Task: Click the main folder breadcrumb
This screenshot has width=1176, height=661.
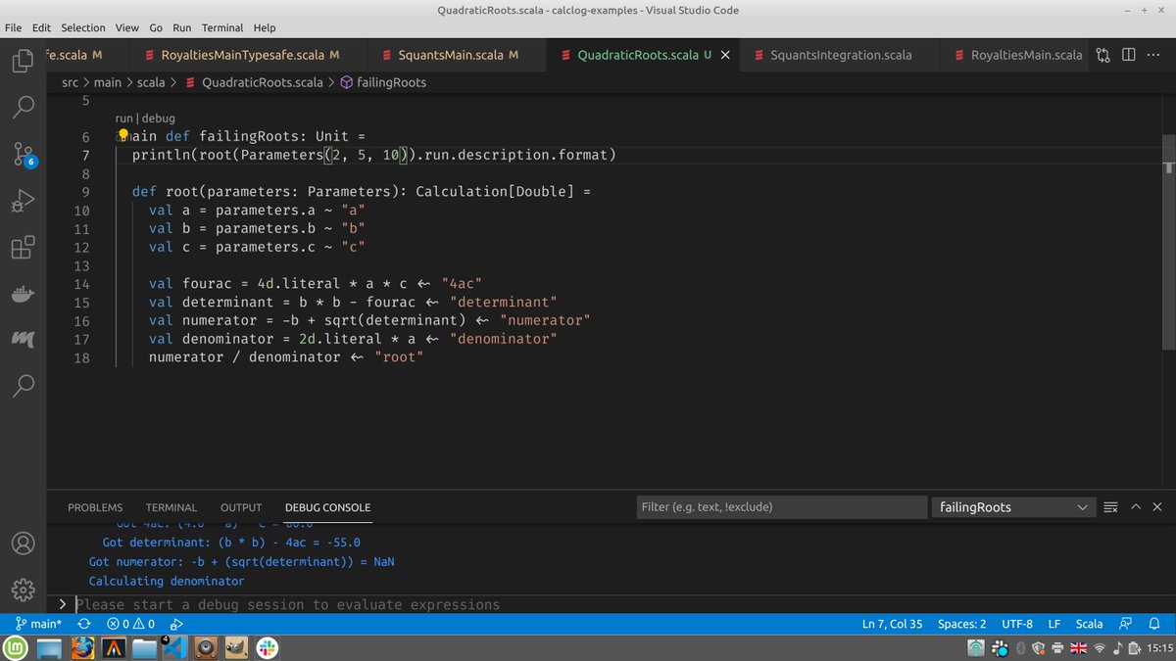Action: pyautogui.click(x=108, y=82)
